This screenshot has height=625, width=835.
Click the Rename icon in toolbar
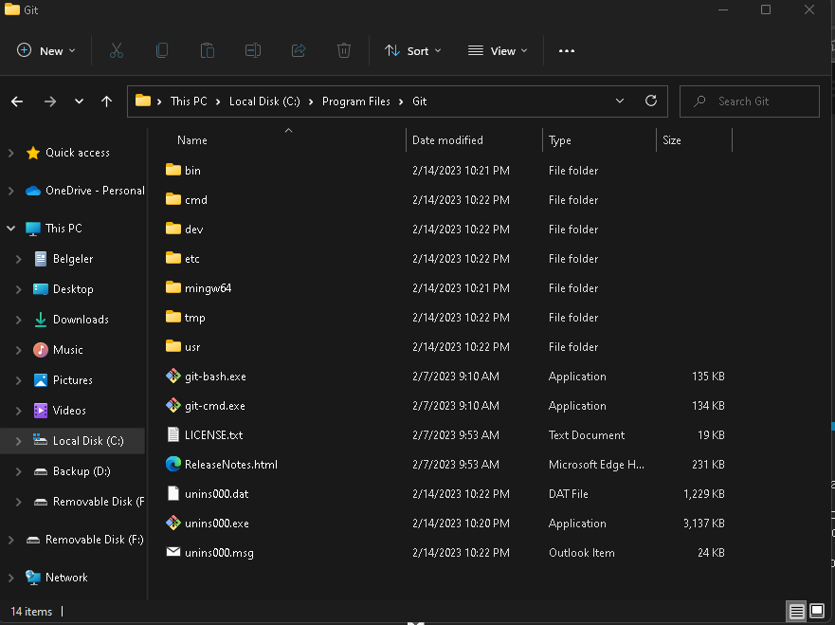(253, 51)
